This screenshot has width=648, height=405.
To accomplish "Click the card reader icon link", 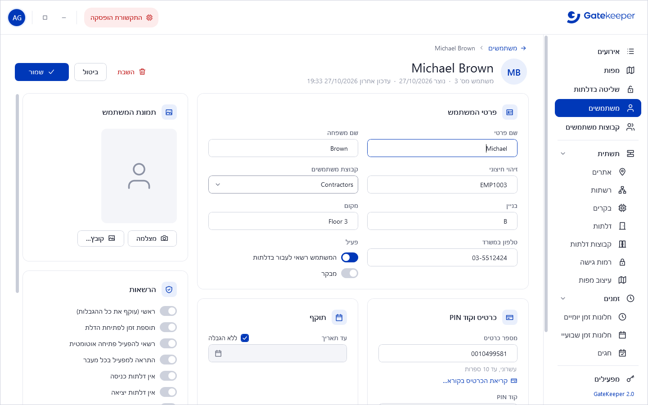I will point(514,381).
